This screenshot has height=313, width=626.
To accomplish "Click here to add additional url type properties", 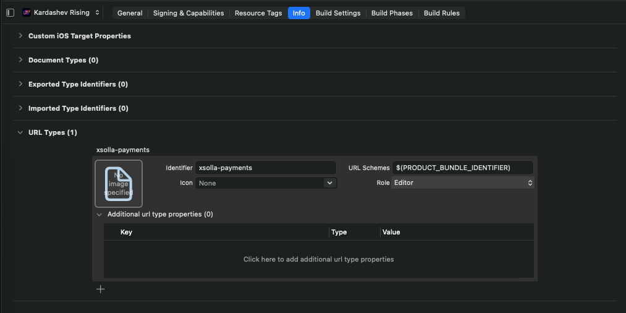I will coord(319,259).
